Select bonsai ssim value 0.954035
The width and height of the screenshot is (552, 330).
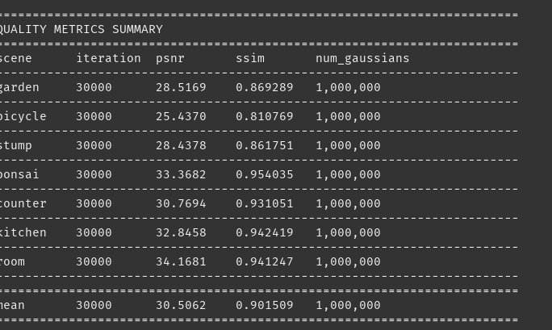click(x=265, y=174)
